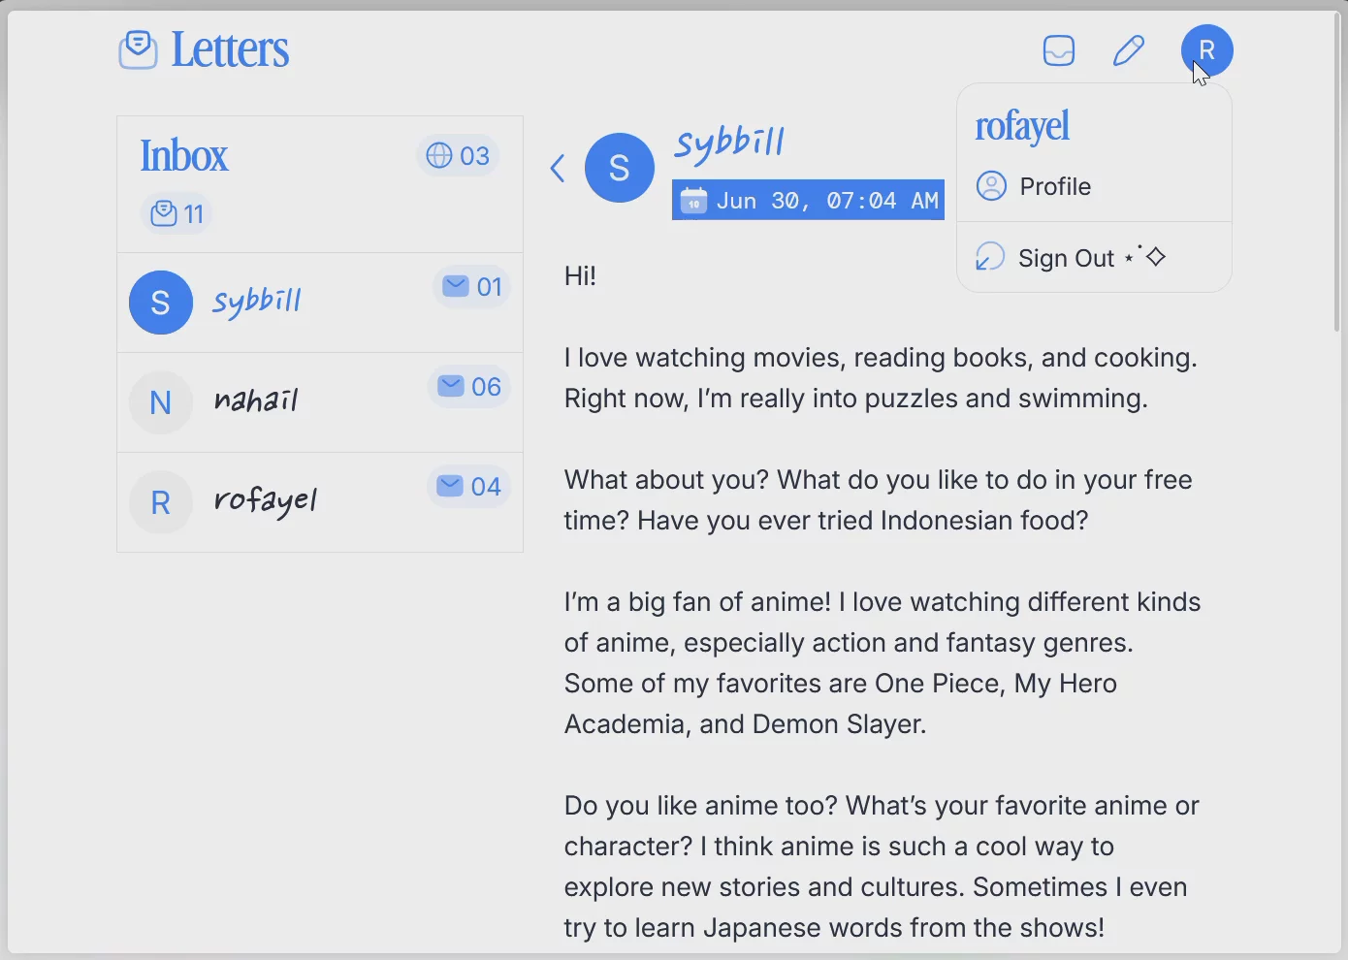Click the Jun 30 date stamp
Screen dimensions: 1348x960
coord(808,201)
